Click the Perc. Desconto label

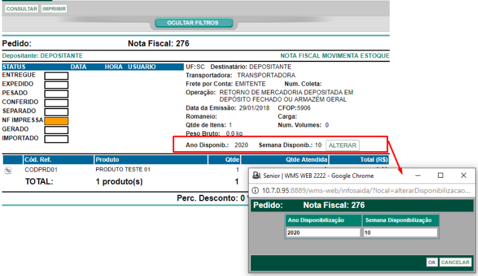tap(208, 198)
